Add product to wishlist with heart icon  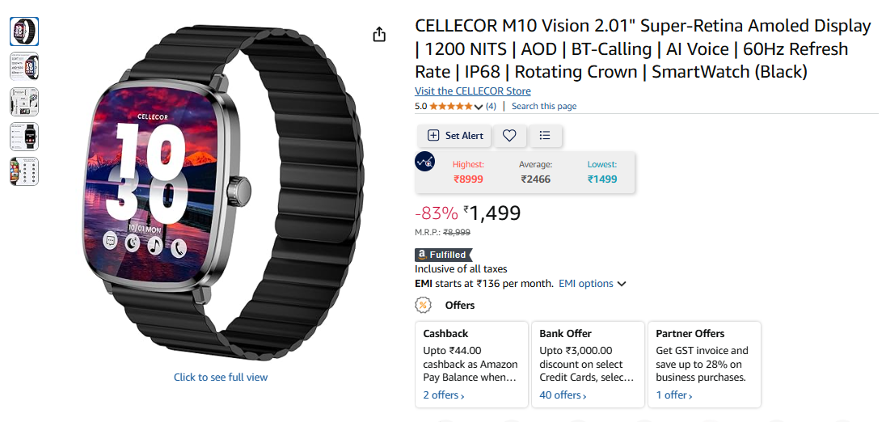click(x=509, y=136)
